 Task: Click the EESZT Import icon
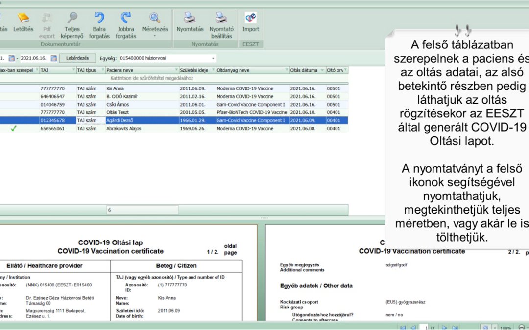251,22
